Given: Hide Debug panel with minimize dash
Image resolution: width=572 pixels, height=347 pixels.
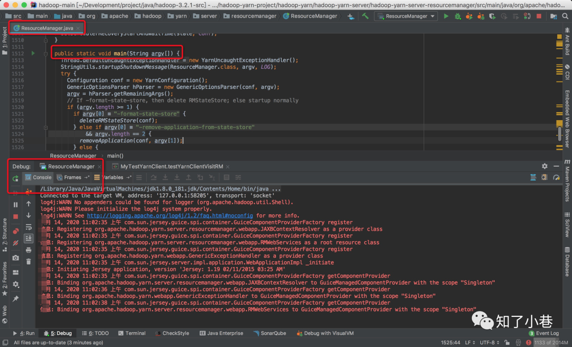Looking at the screenshot, I should [556, 166].
